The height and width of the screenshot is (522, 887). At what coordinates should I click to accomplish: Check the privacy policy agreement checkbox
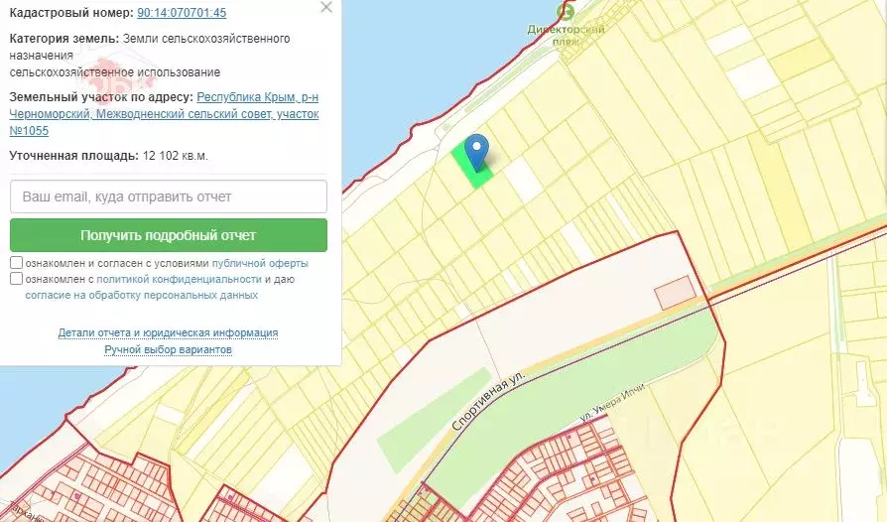[x=17, y=279]
